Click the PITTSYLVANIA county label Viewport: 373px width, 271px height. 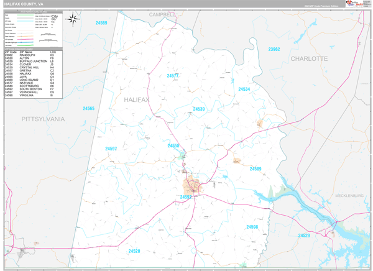tap(43, 119)
